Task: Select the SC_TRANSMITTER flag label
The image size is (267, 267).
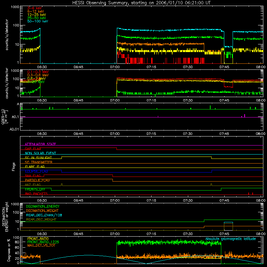Action: coord(39,162)
